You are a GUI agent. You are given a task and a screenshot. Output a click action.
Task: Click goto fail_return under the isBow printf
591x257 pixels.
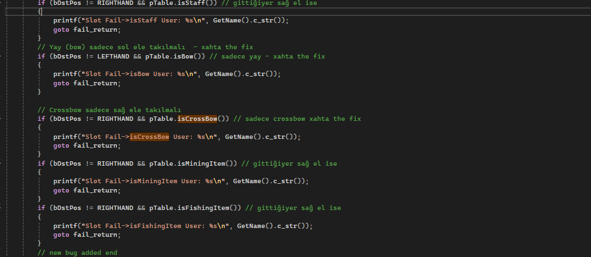click(87, 83)
